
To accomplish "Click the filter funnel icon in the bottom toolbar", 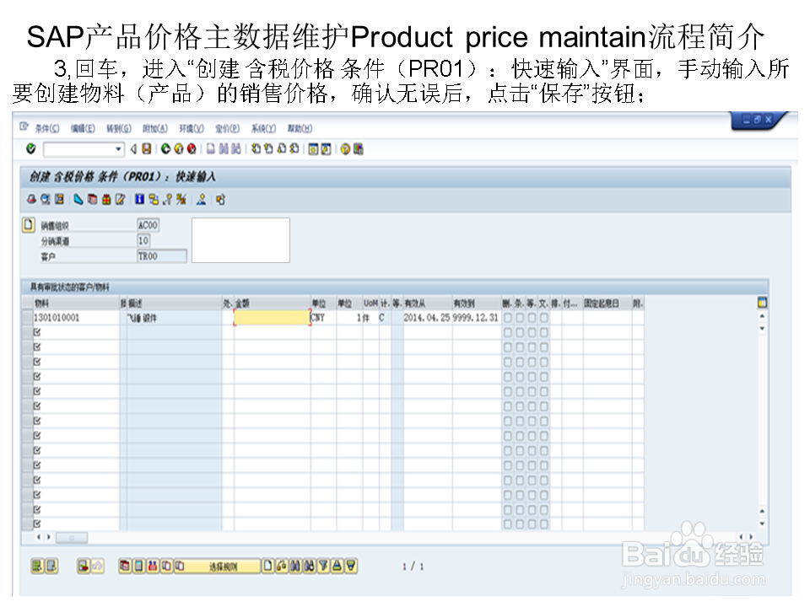I will tap(323, 567).
